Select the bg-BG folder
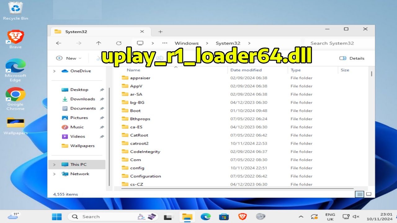This screenshot has height=223, width=397. click(x=133, y=103)
